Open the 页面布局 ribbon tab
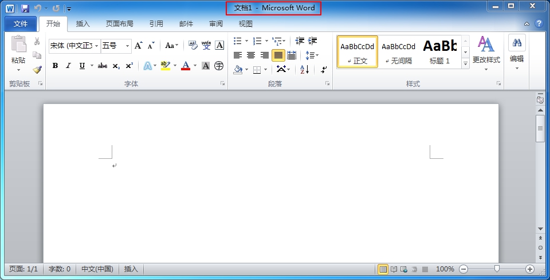550x280 pixels. click(x=119, y=24)
